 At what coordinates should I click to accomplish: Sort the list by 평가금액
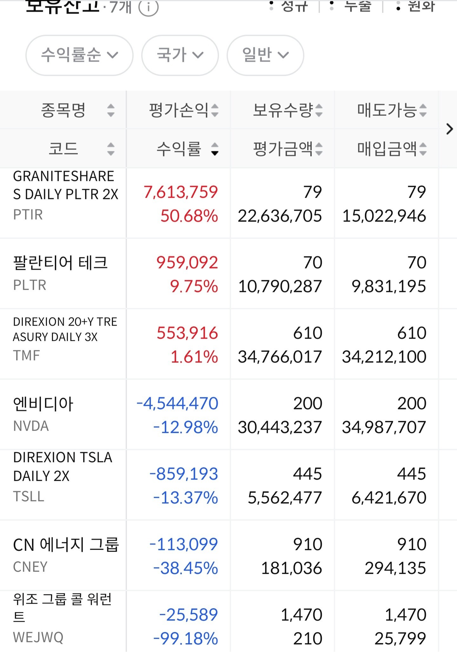(x=319, y=149)
